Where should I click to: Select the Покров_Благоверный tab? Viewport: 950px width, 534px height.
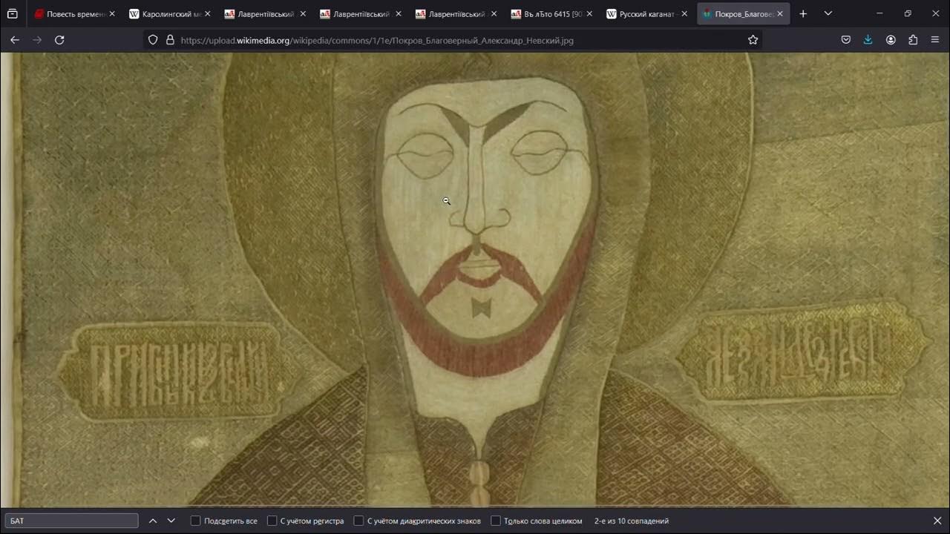(743, 13)
